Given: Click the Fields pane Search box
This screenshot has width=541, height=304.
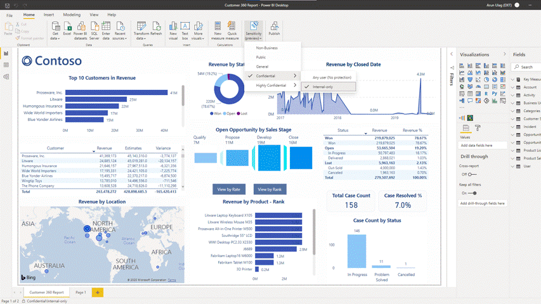Looking at the screenshot, I should [x=526, y=67].
